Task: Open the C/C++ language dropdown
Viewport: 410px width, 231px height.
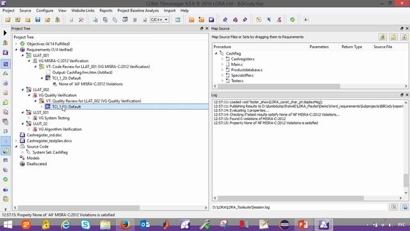Action: click(160, 20)
